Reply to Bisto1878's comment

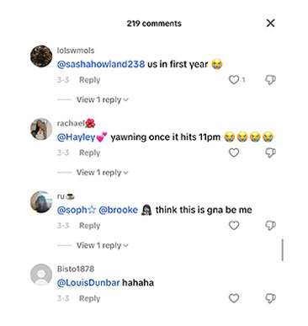pos(89,298)
